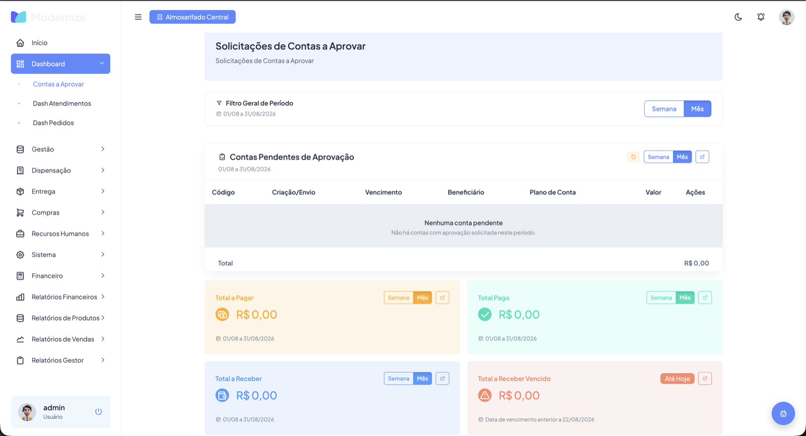This screenshot has height=436, width=806.
Task: Open Total a Receber Vencido link icon
Action: tap(705, 379)
